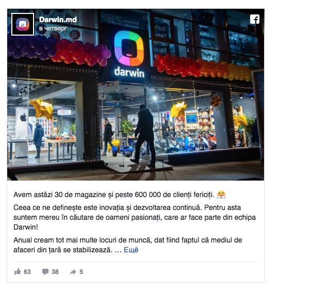
Task: Click the colorful Darwin logo sign in photo
Action: coord(129,48)
